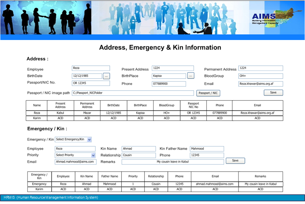The image size is (305, 204).
Task: Click the Kin Name input field
Action: 138,149
